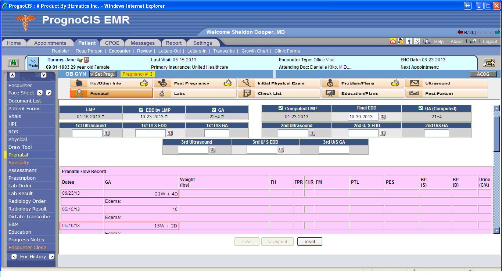The height and width of the screenshot is (277, 502).
Task: Open calendar picker for 1st Ultrasound
Action: pyautogui.click(x=107, y=133)
